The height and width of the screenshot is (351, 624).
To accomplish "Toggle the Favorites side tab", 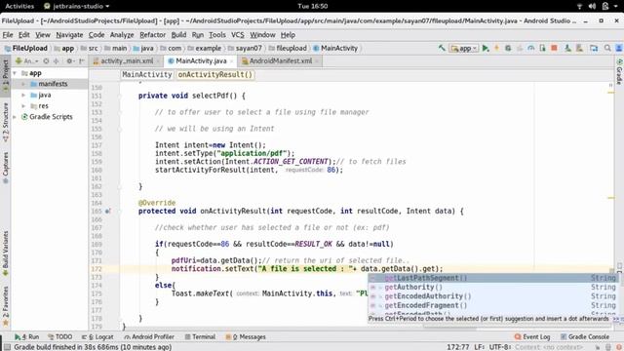I will coord(5,306).
